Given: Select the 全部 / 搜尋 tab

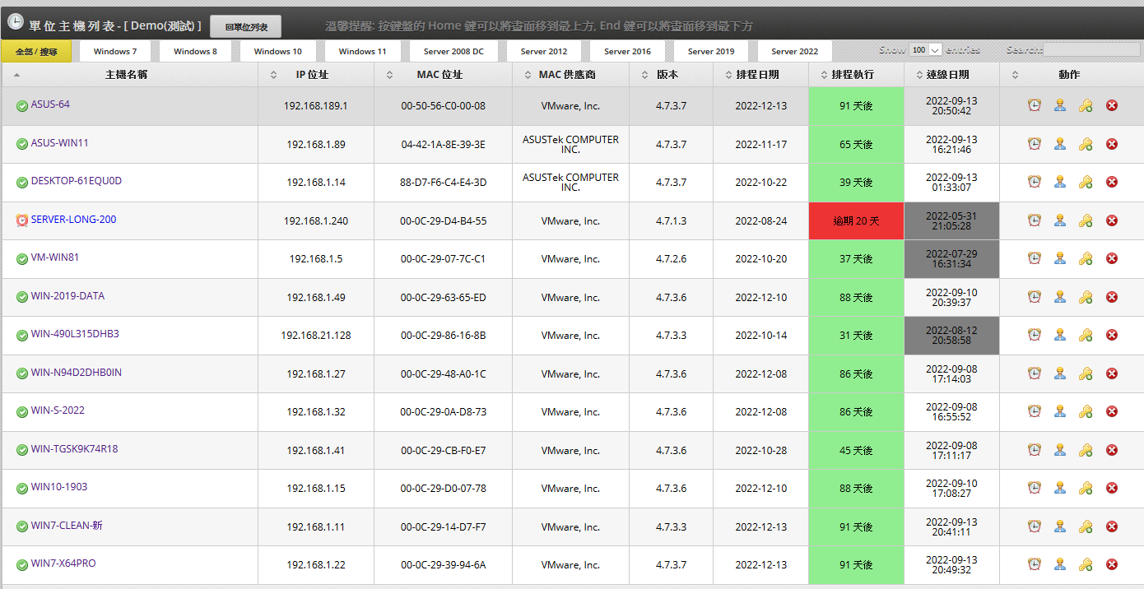Looking at the screenshot, I should point(37,52).
